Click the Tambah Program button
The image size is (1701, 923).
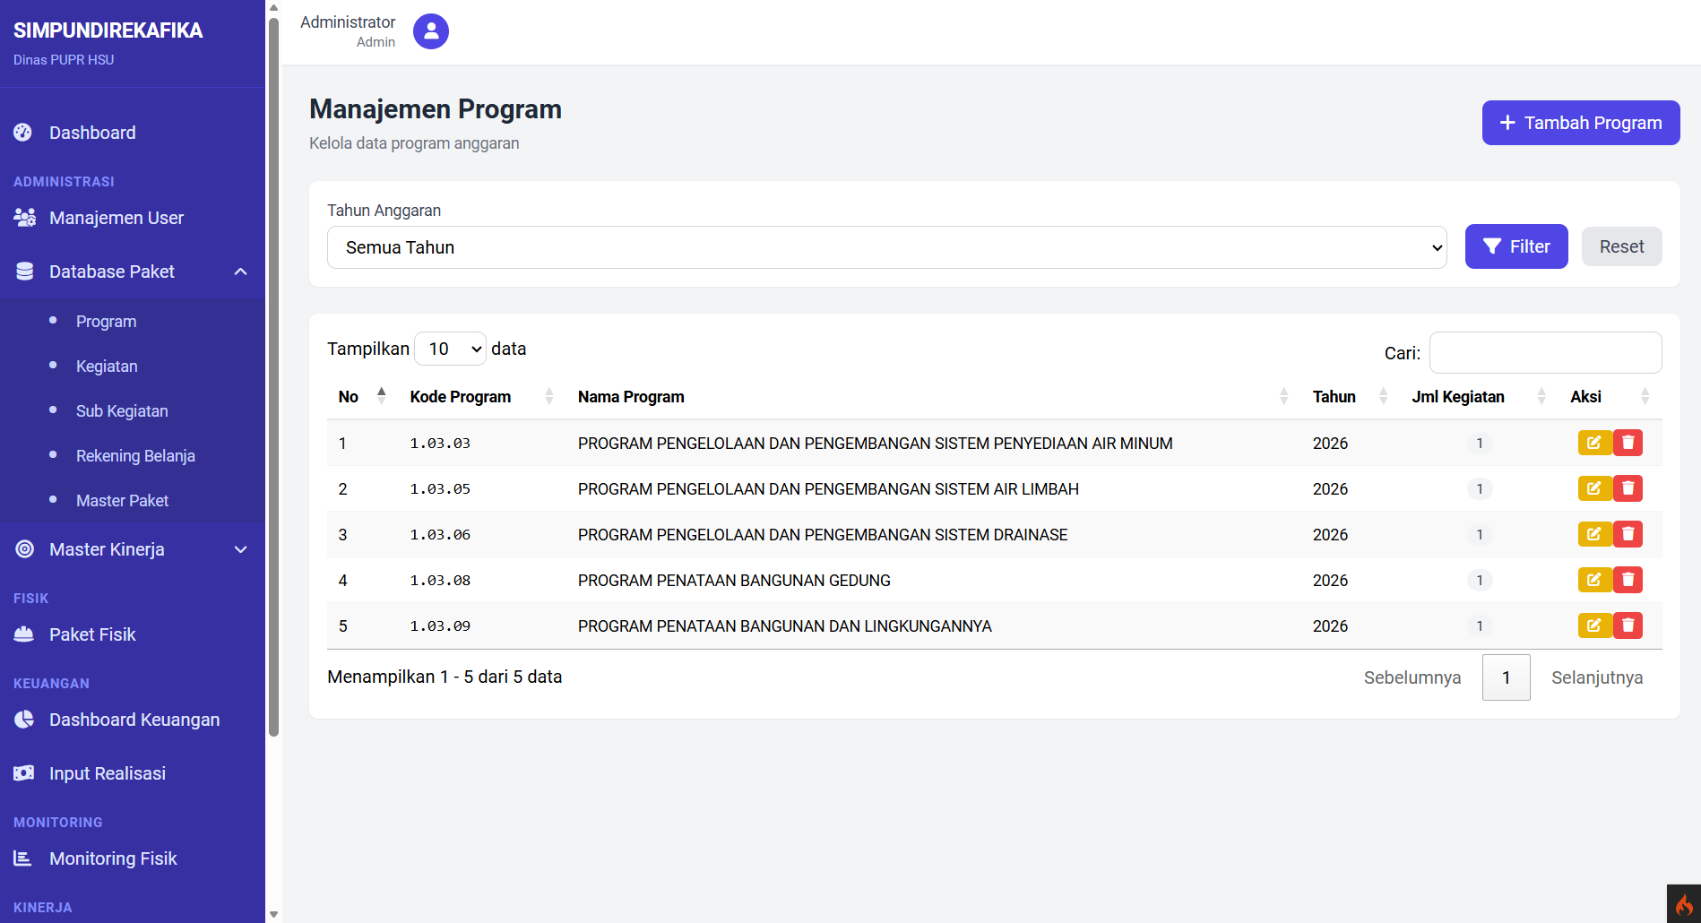(x=1581, y=123)
